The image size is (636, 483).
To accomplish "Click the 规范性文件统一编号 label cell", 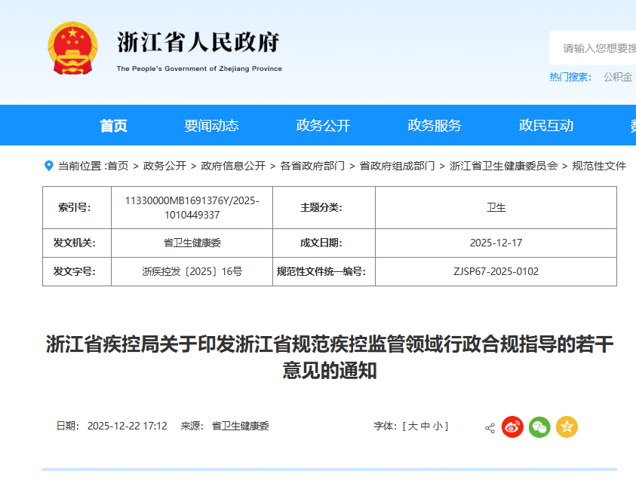I will [x=324, y=271].
